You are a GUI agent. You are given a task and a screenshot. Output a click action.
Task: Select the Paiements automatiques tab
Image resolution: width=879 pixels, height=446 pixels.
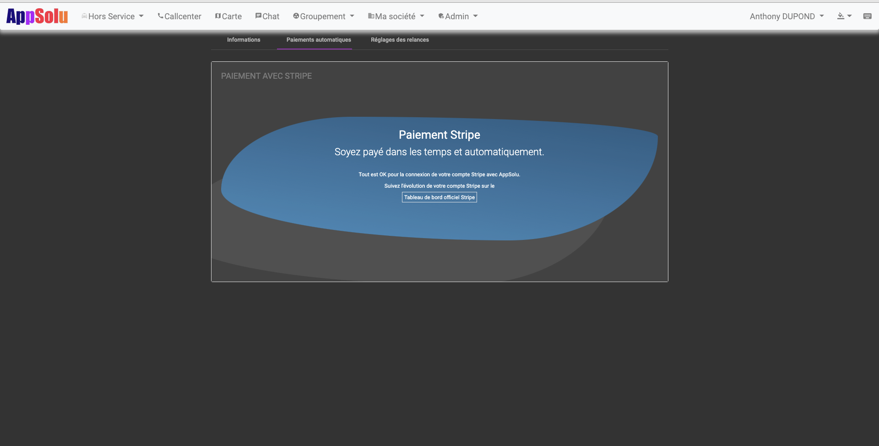coord(319,40)
